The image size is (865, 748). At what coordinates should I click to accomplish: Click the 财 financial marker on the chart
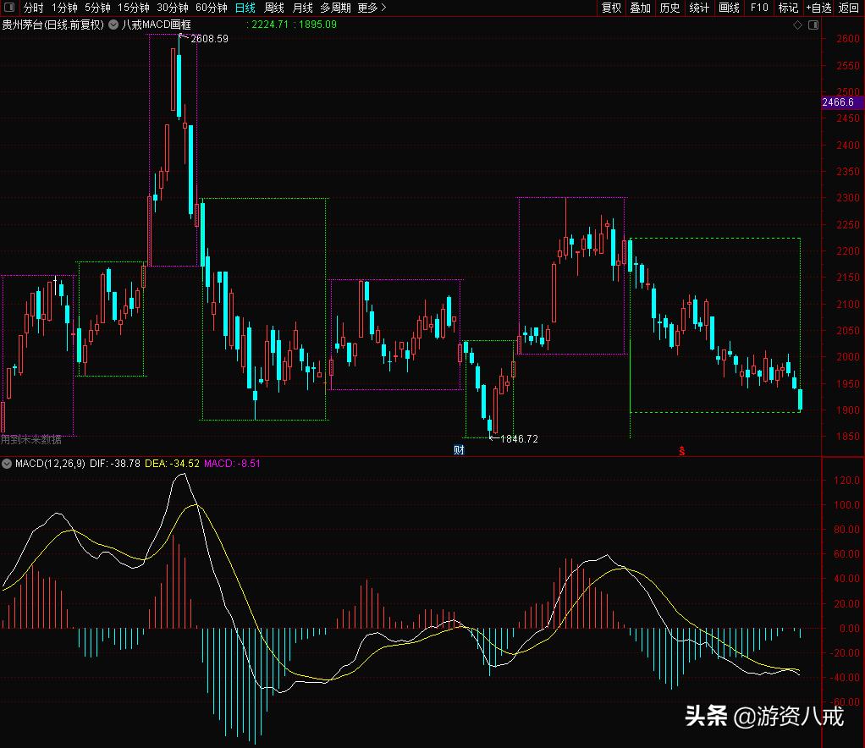click(459, 449)
